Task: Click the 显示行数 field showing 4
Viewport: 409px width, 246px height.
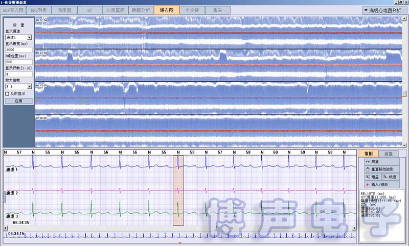Action: [x=19, y=74]
